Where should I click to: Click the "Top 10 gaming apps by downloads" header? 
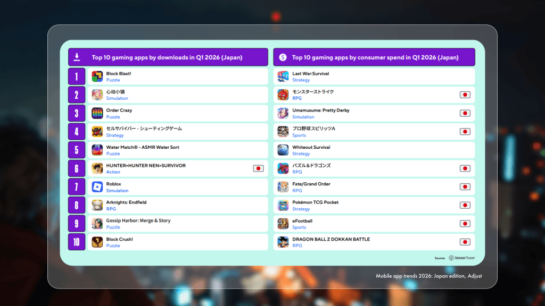[x=167, y=57]
